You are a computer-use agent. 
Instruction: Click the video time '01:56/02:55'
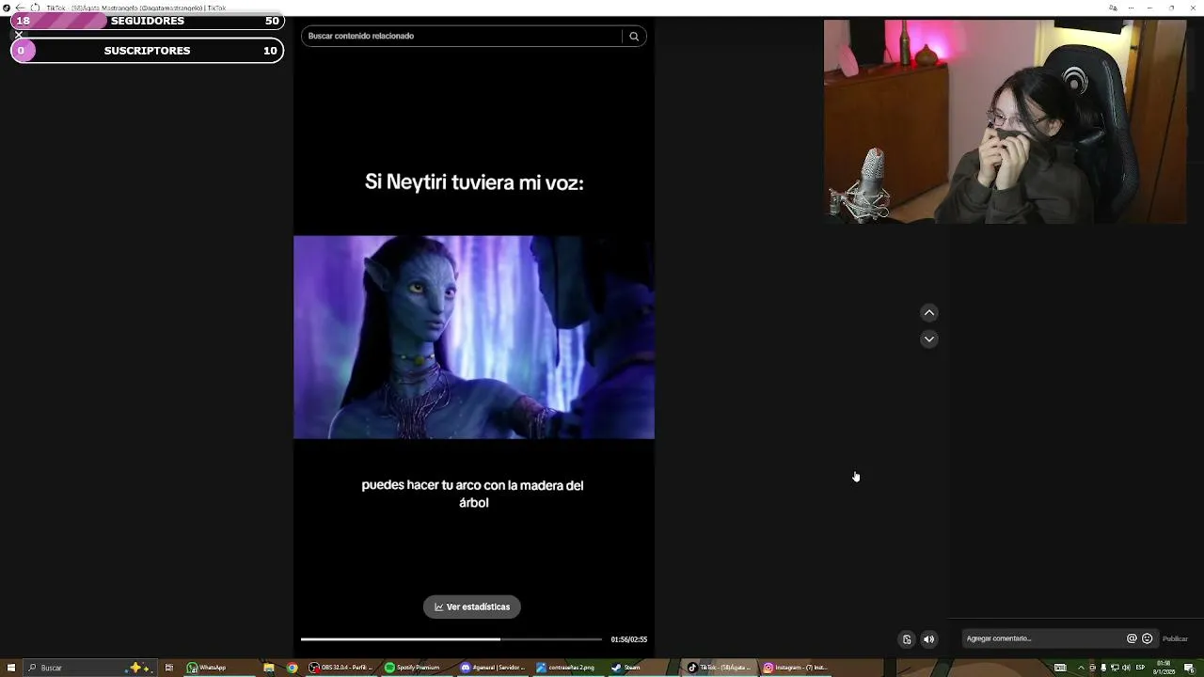tap(628, 639)
